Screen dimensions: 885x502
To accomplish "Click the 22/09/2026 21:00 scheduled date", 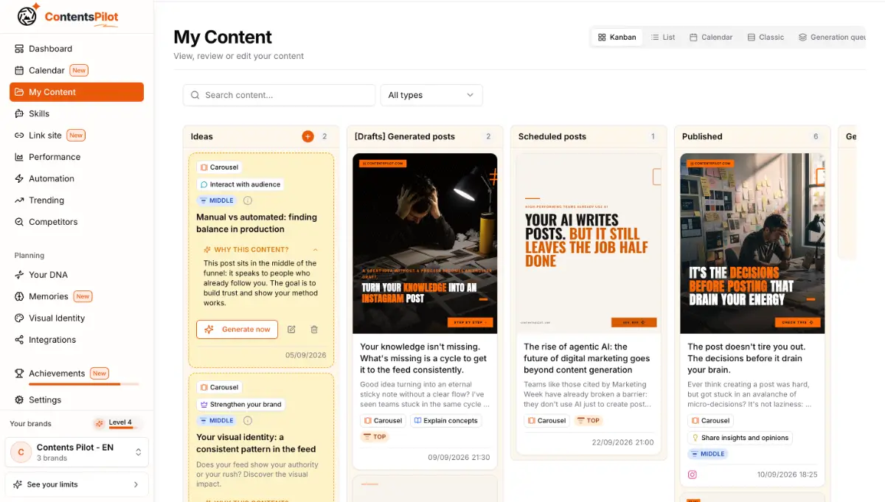I will [623, 442].
